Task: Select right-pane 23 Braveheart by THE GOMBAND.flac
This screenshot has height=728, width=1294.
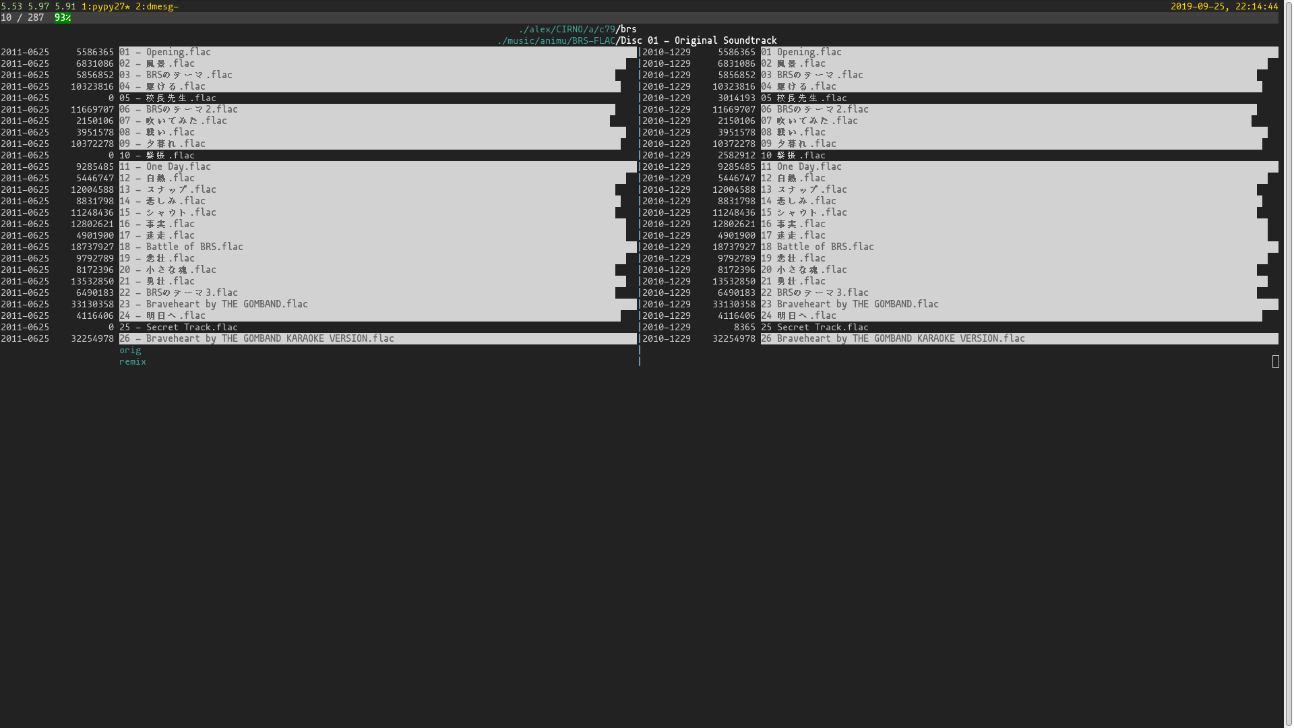Action: 850,304
